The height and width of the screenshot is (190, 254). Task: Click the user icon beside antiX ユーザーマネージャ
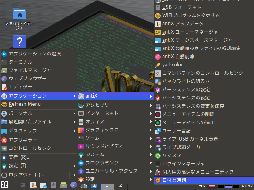coord(158,32)
